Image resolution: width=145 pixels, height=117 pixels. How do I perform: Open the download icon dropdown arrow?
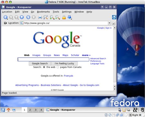[71, 19]
